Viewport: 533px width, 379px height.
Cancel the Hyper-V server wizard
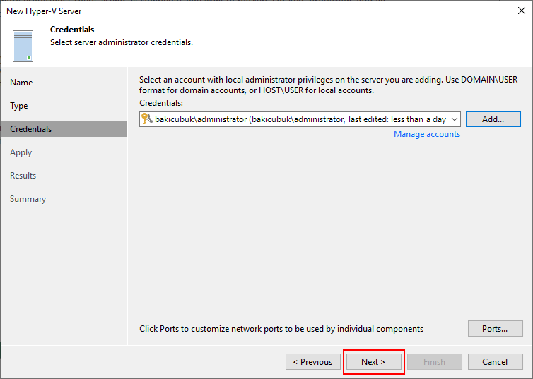[x=496, y=361]
